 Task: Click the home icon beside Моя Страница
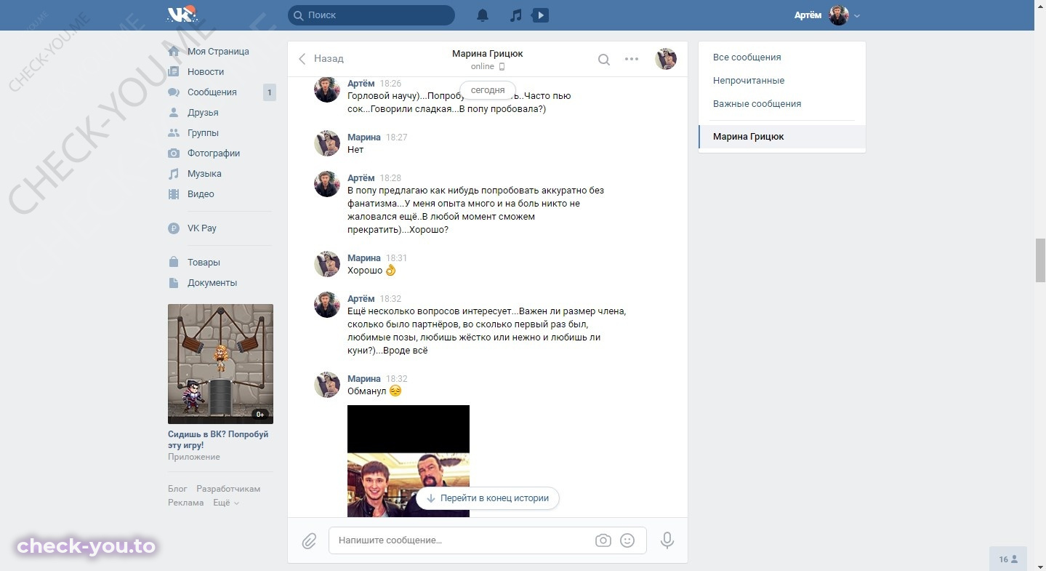click(x=174, y=52)
